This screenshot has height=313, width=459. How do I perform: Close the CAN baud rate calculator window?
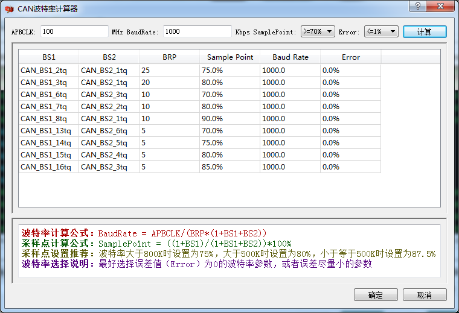[x=440, y=6]
